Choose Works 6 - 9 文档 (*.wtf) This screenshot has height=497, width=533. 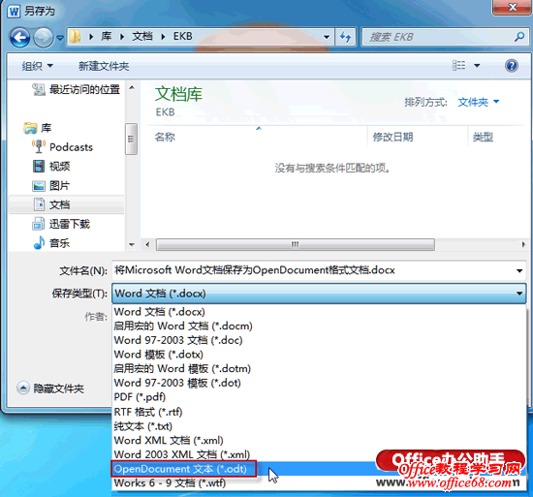(x=319, y=483)
